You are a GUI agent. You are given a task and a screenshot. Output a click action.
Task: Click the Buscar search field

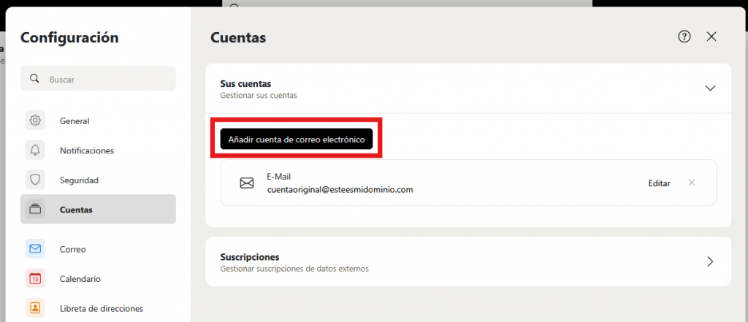[x=106, y=79]
